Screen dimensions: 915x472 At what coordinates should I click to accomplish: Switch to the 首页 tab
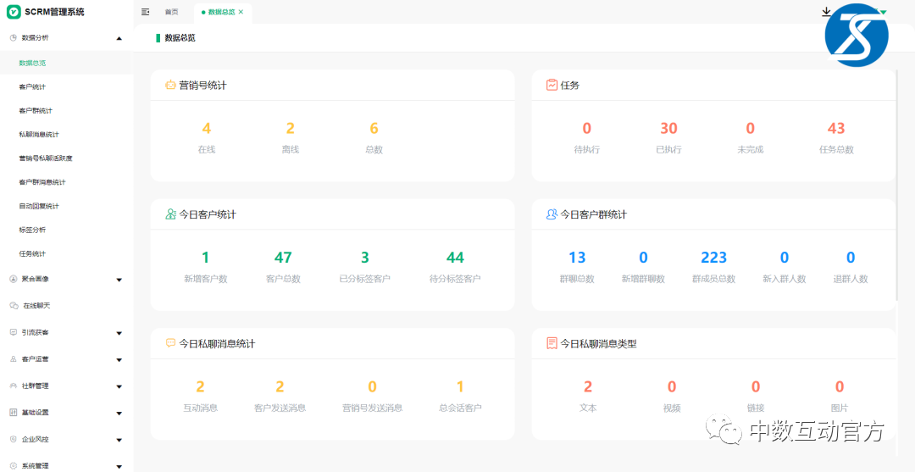click(x=171, y=12)
